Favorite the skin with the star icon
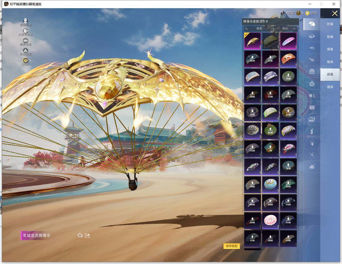 80,235
